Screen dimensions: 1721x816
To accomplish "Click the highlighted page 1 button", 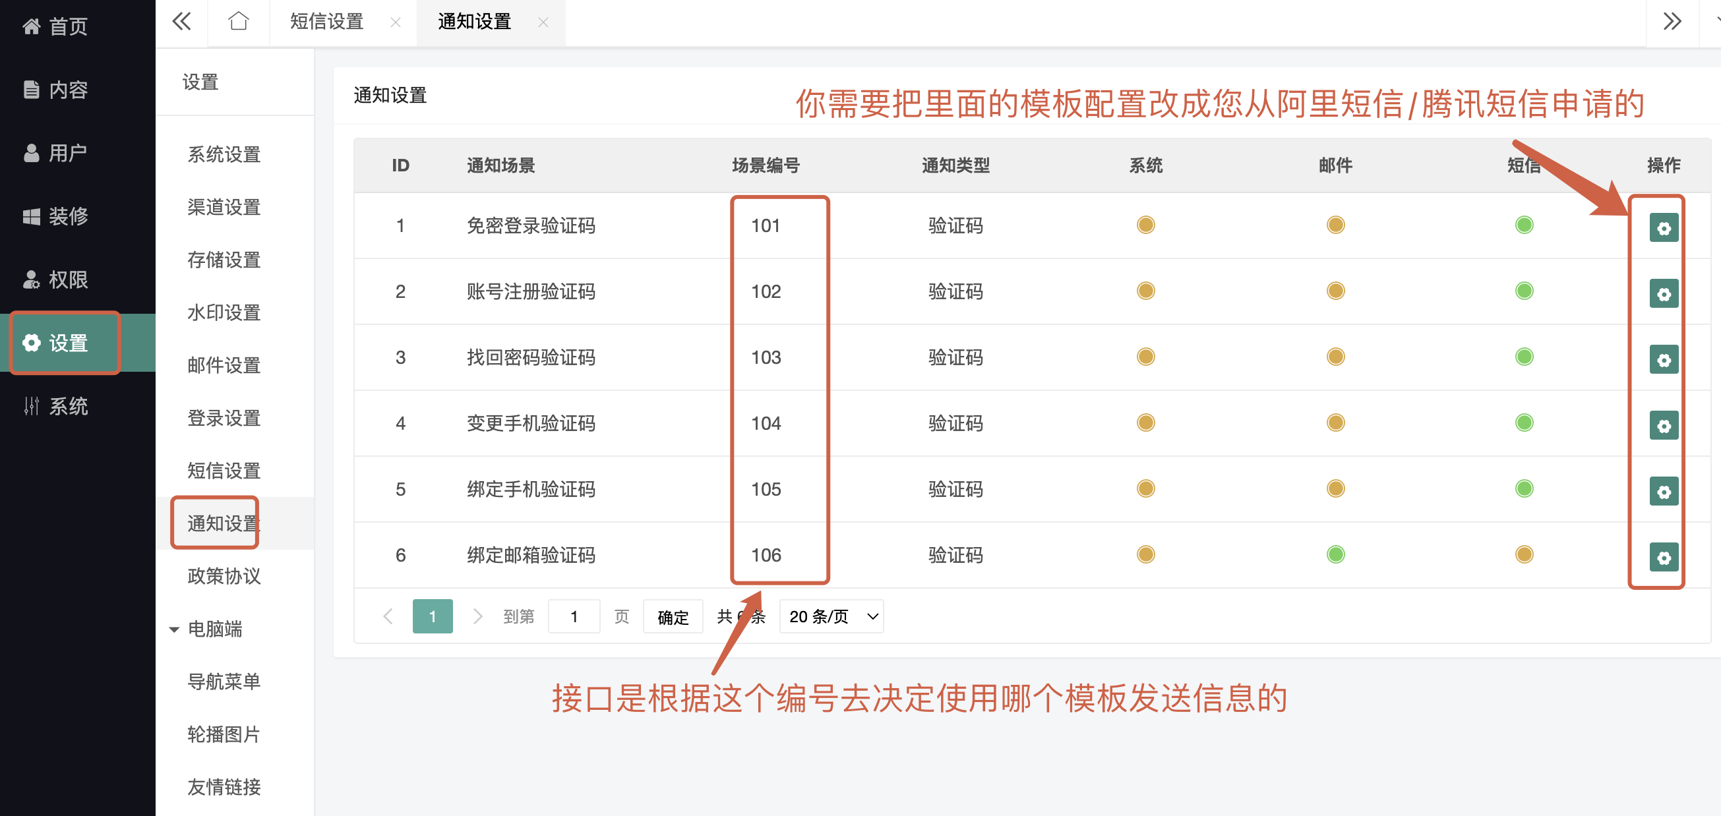I will point(433,616).
